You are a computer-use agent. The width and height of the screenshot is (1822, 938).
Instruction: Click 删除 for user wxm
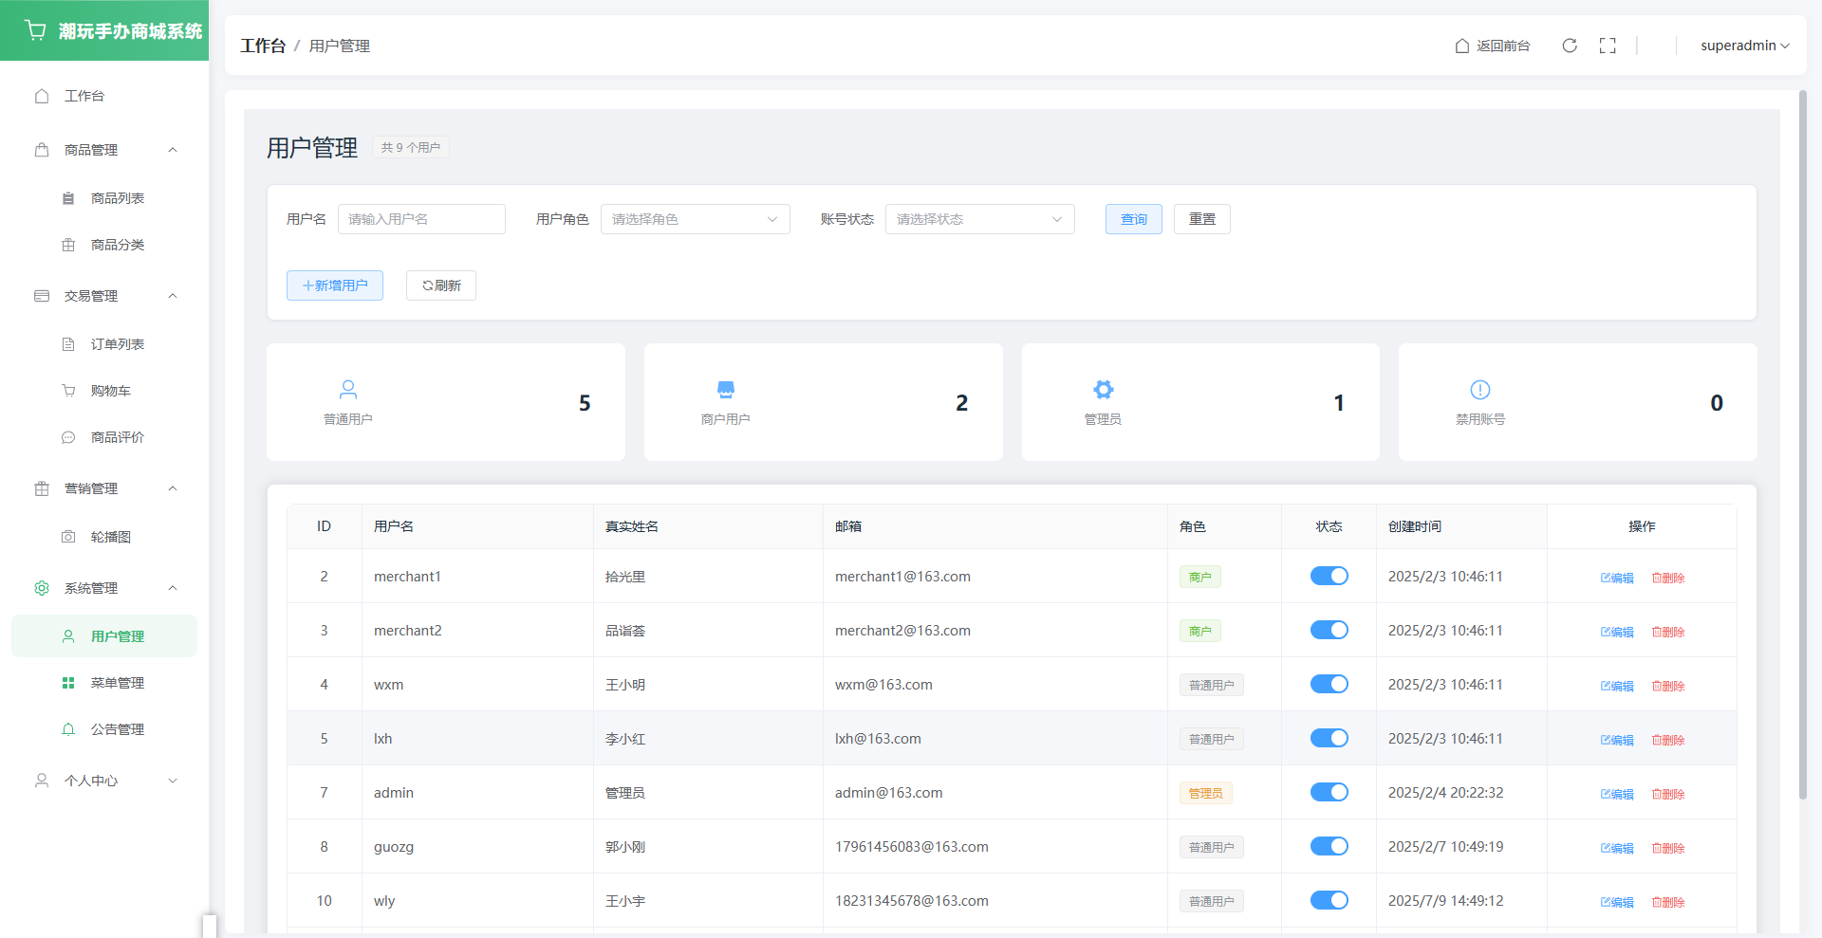pos(1668,686)
